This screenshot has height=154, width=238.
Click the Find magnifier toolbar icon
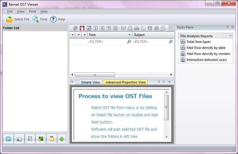click(36, 19)
